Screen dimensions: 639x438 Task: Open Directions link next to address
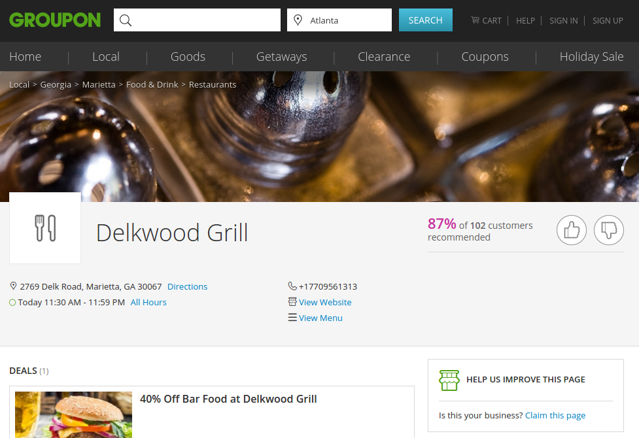click(x=188, y=286)
